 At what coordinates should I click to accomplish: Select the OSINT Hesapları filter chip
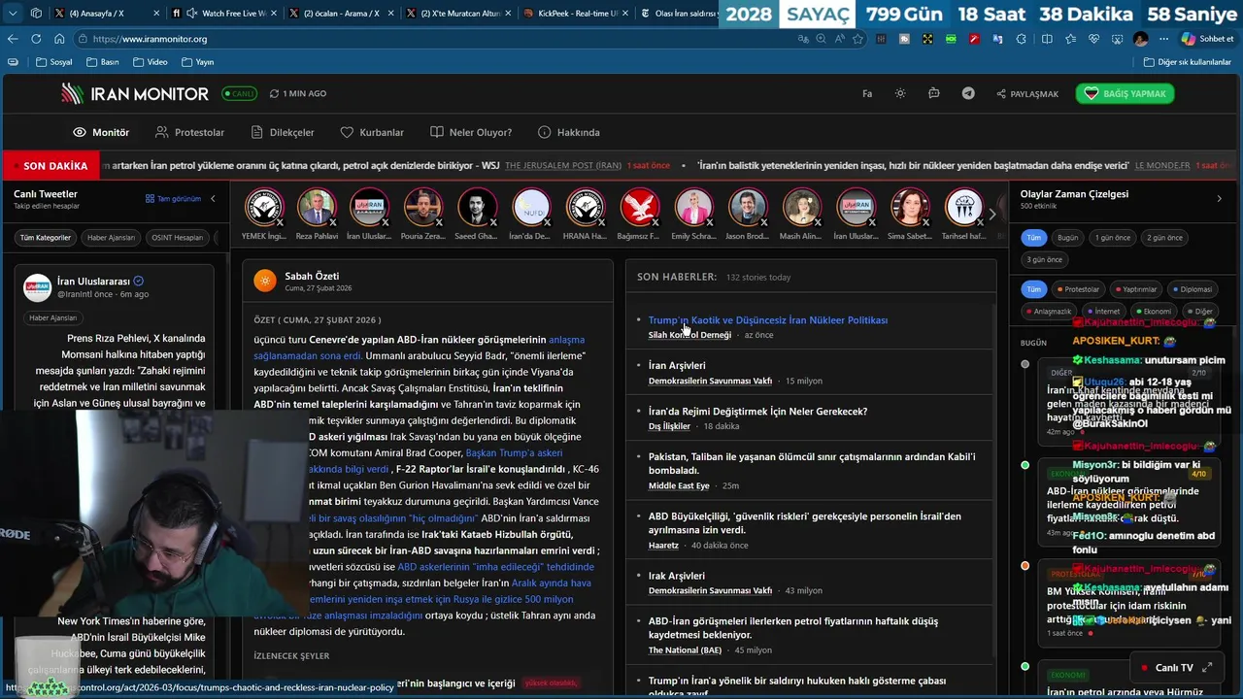(176, 237)
